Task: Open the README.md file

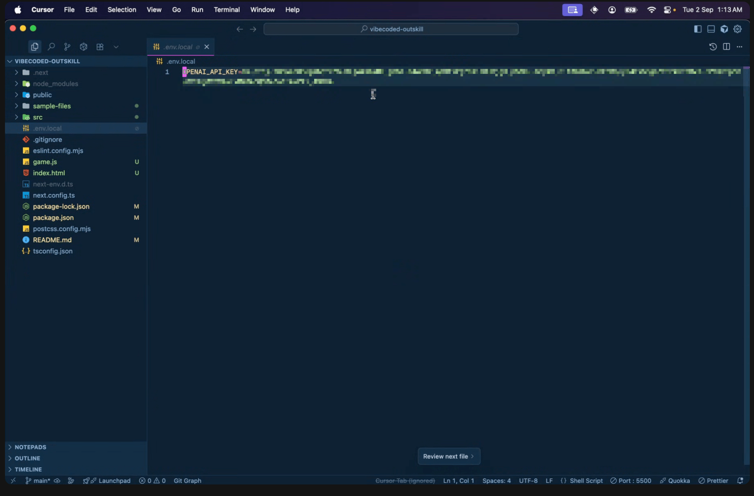Action: pyautogui.click(x=76, y=239)
